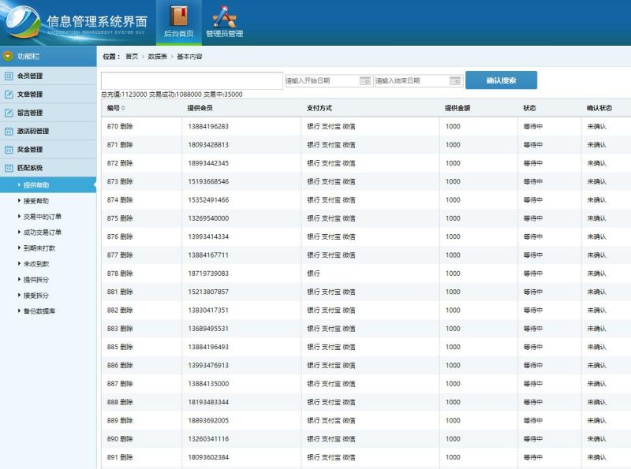Open the start date calendar picker icon
Screen dimensions: 631x469
coord(364,80)
